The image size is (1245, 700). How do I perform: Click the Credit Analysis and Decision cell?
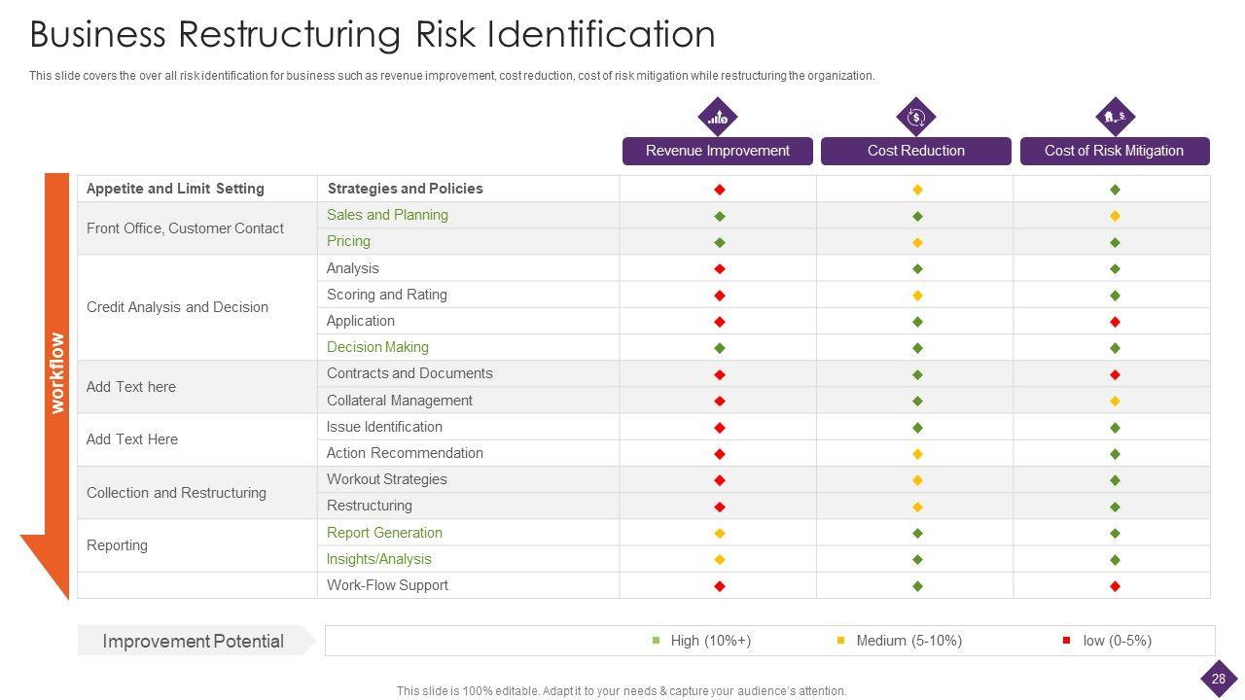[x=177, y=307]
